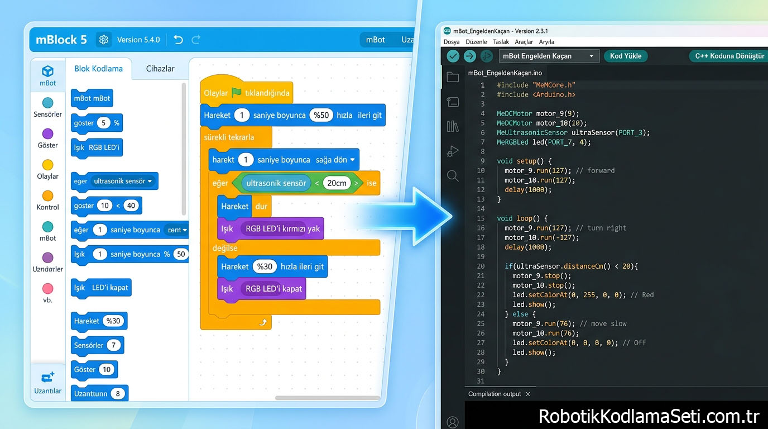Click the purple RGB LED'i kapat script block
This screenshot has width=768, height=429.
pyautogui.click(x=261, y=289)
